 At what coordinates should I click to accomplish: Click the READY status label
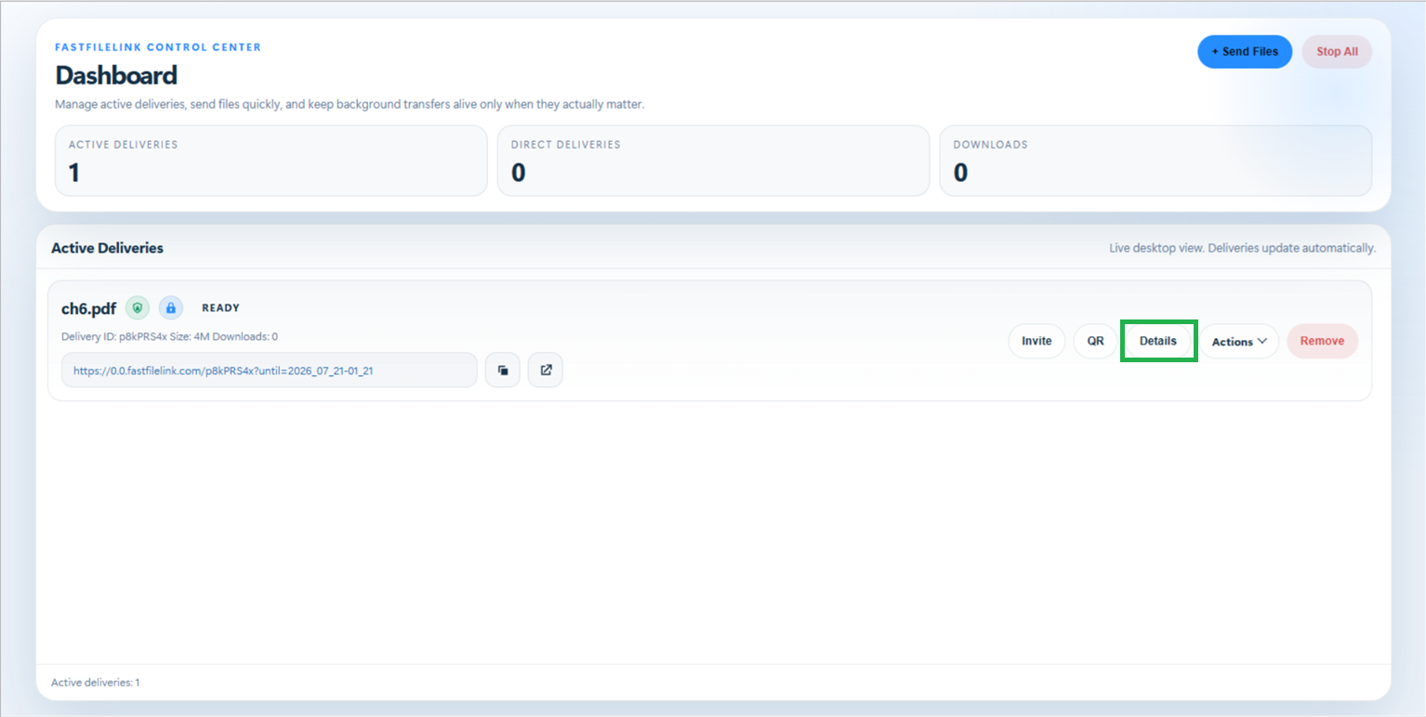[220, 308]
